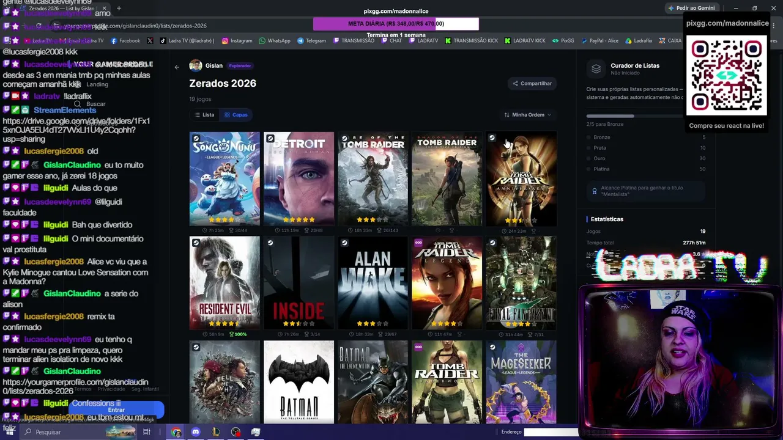Open the Song of Nunu game cover
Image resolution: width=783 pixels, height=440 pixels.
click(225, 178)
